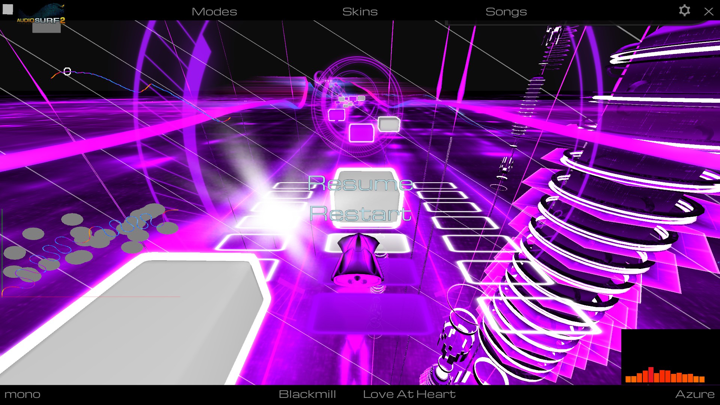Image resolution: width=720 pixels, height=405 pixels.
Task: Click the Blackmill artist name
Action: point(307,394)
